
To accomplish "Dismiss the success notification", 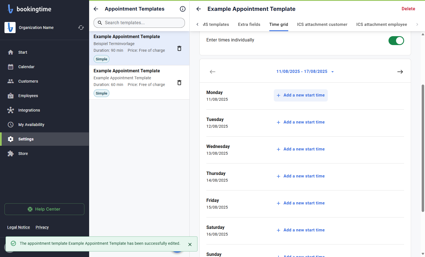I will click(x=190, y=244).
